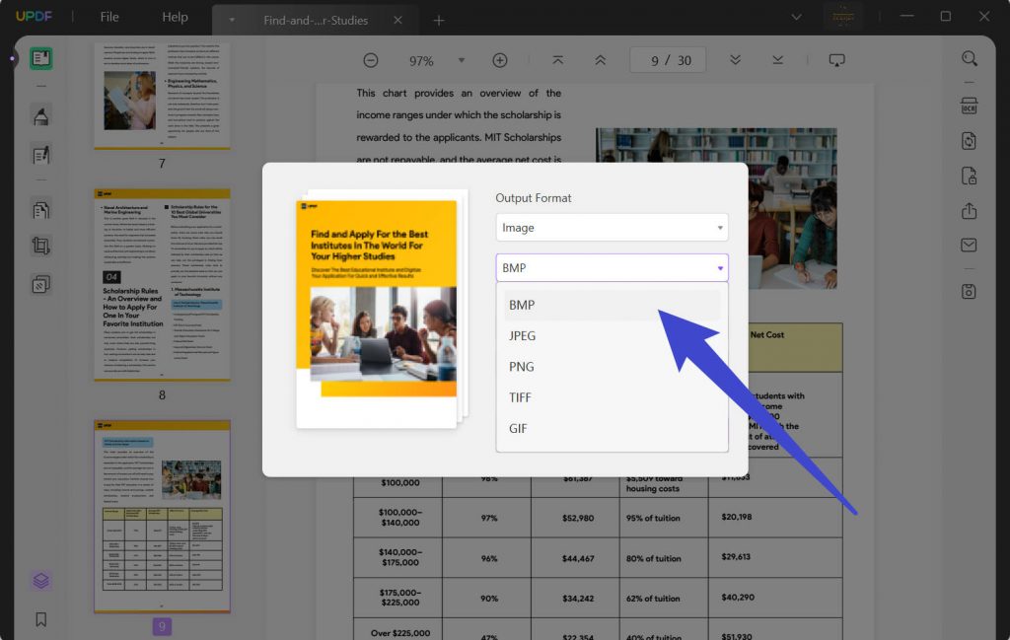This screenshot has height=640, width=1010.
Task: Open the Search tool
Action: (969, 58)
